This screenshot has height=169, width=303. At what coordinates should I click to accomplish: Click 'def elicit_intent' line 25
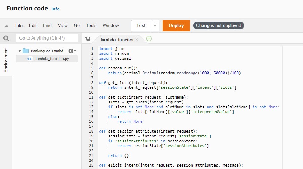(171, 165)
